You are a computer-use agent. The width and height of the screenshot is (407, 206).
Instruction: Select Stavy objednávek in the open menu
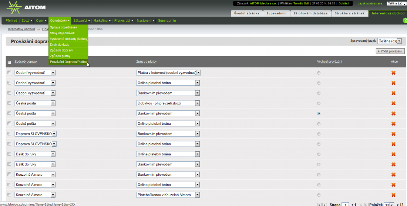click(x=62, y=33)
